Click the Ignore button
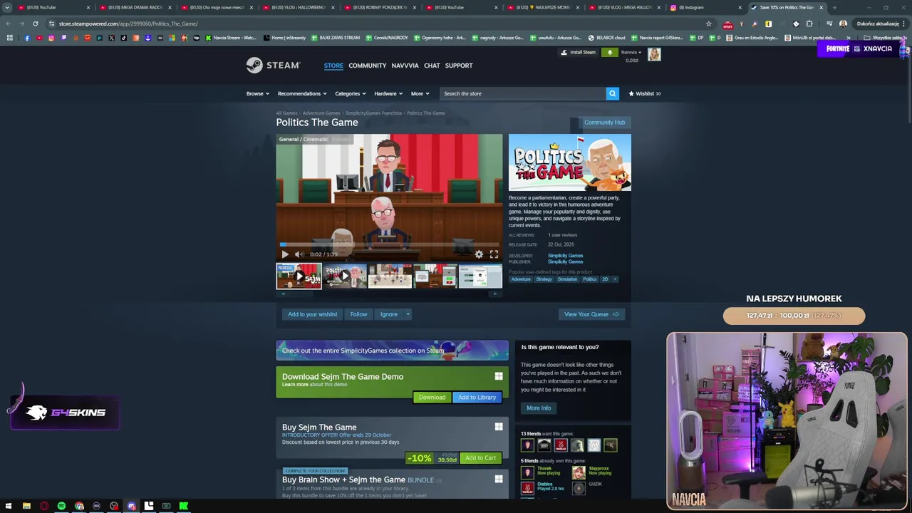Image resolution: width=912 pixels, height=513 pixels. click(x=389, y=314)
